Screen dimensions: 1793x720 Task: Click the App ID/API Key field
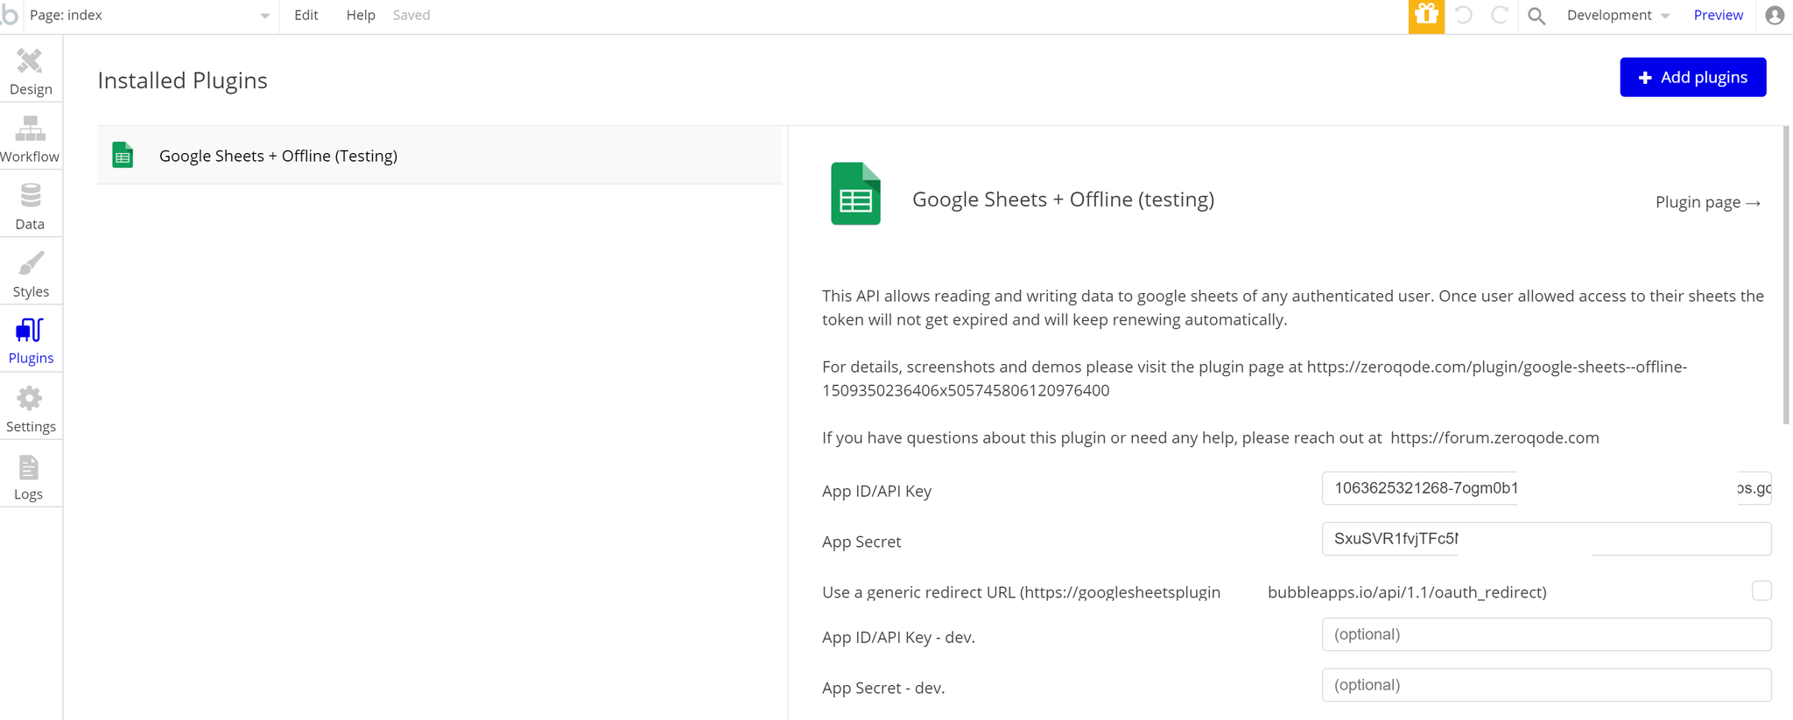pos(1546,488)
